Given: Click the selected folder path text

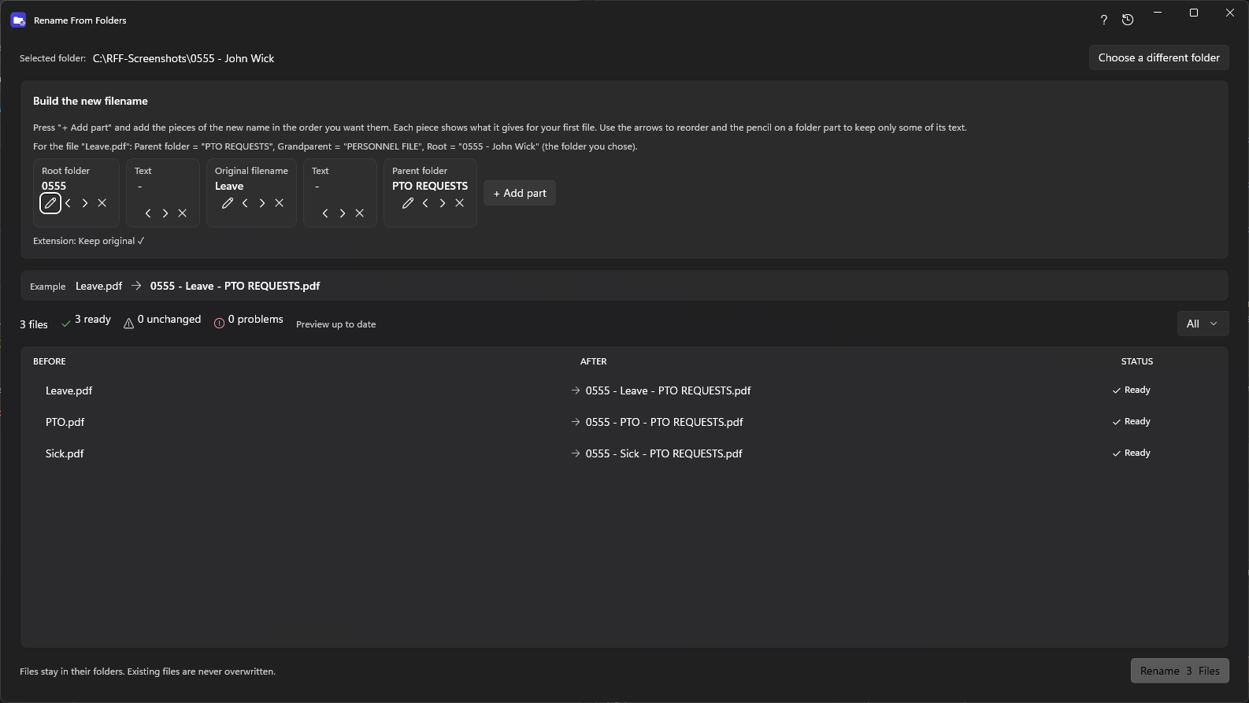Looking at the screenshot, I should [183, 58].
